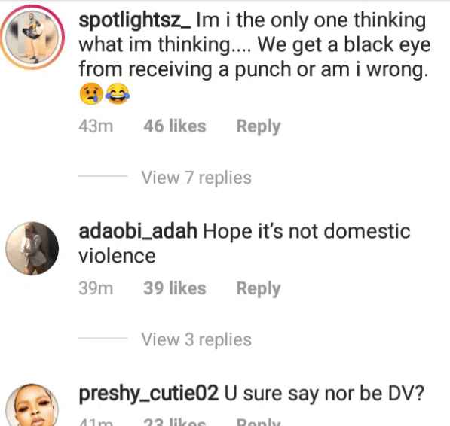This screenshot has width=450, height=426.
Task: Open spotlightsz_ profile picture story
Action: pos(32,37)
